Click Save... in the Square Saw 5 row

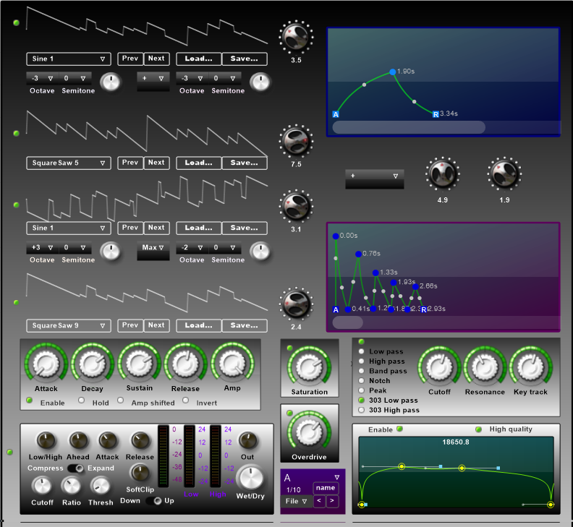pyautogui.click(x=244, y=163)
